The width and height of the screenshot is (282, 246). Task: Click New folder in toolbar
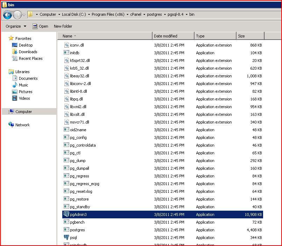click(x=63, y=26)
